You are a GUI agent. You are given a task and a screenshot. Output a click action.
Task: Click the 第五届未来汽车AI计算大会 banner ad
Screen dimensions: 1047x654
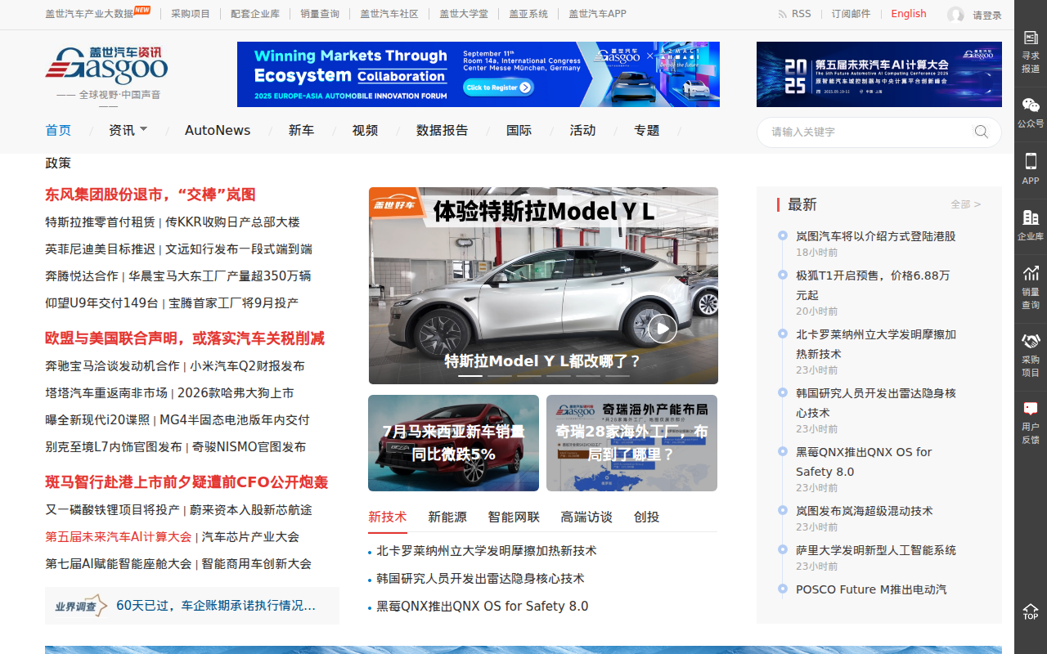(879, 74)
